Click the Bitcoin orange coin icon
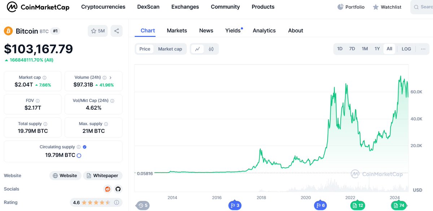Viewport: 433px width, 211px height. 8,31
